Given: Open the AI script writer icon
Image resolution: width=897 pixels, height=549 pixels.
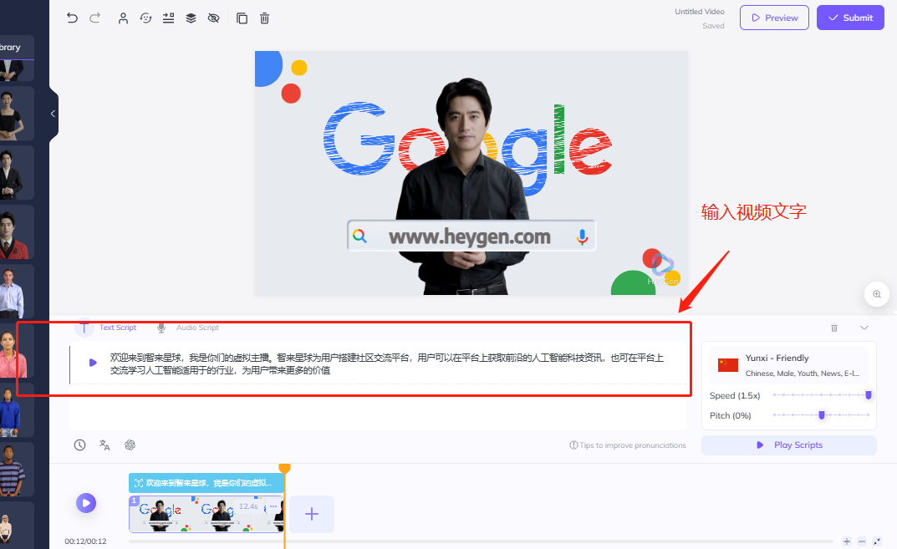Looking at the screenshot, I should [130, 445].
